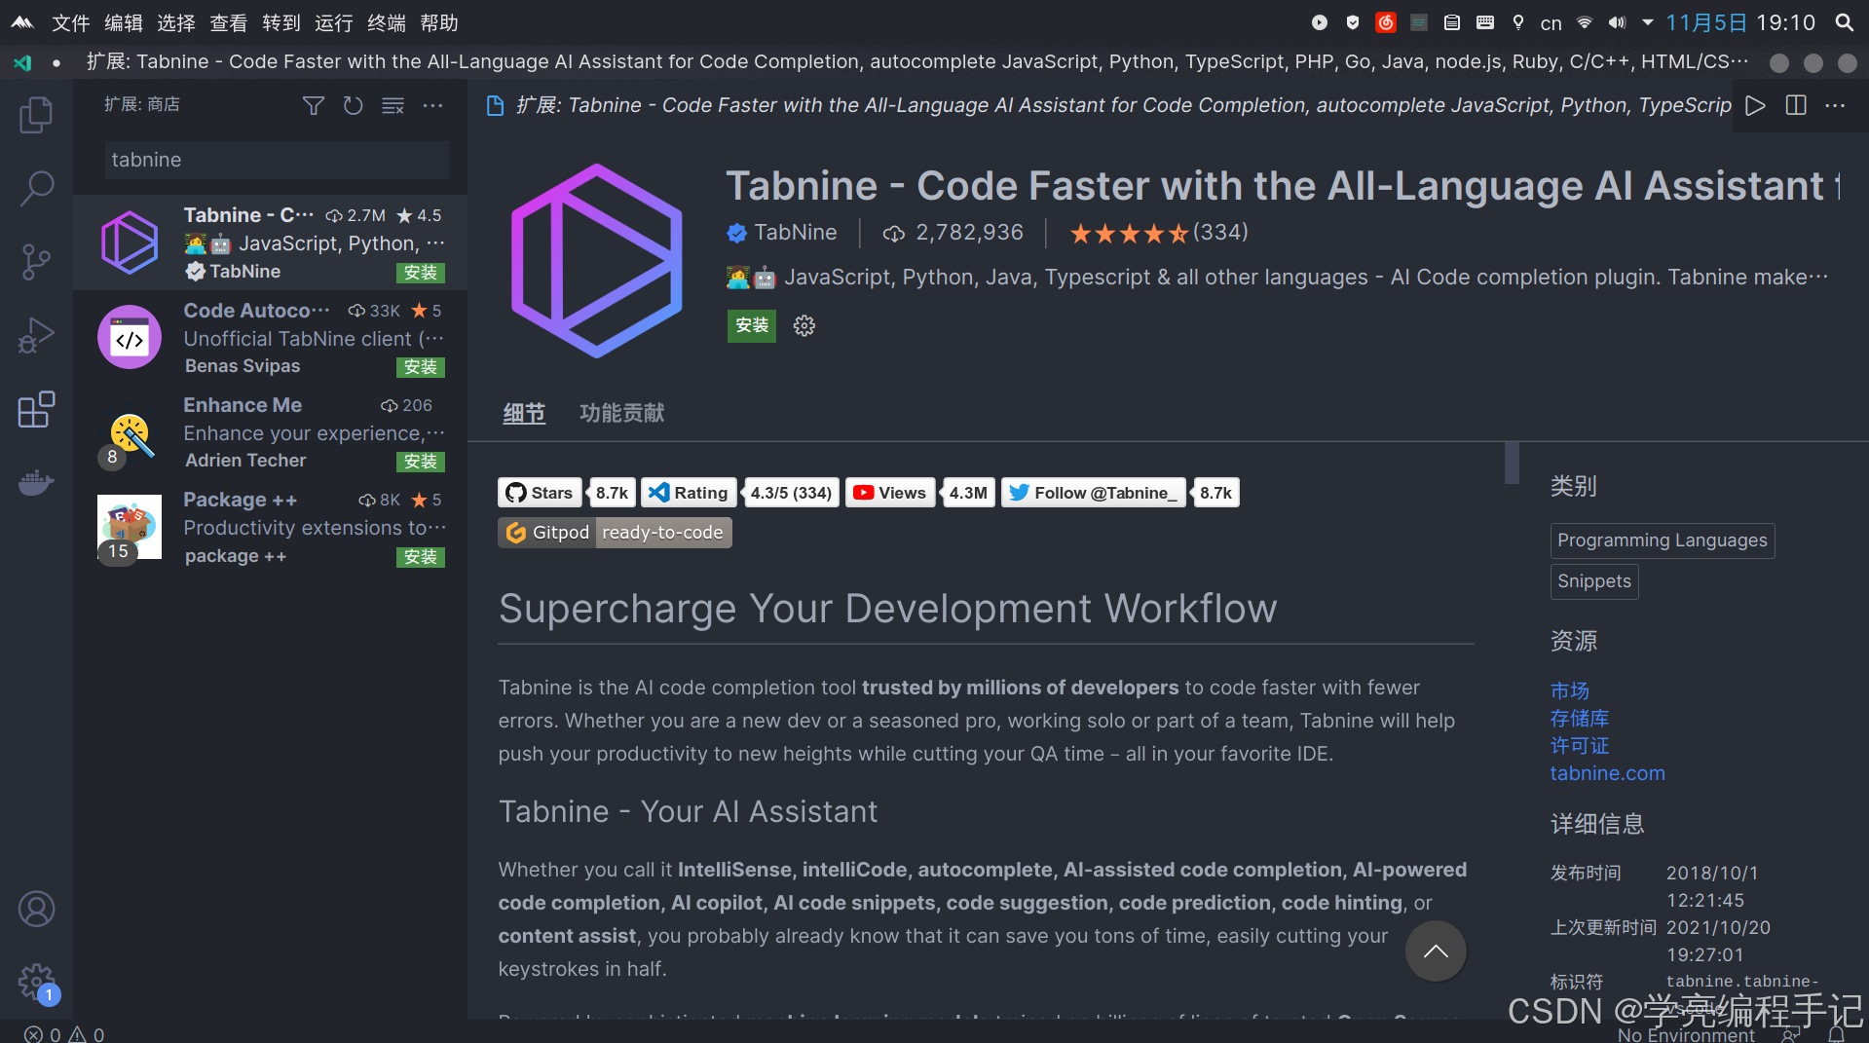The width and height of the screenshot is (1869, 1043).
Task: Switch to the 功能贡献 tab
Action: 621,413
